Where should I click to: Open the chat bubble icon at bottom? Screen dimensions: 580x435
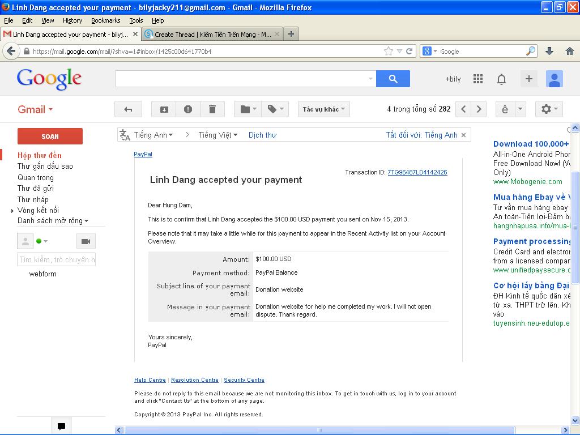(x=61, y=426)
